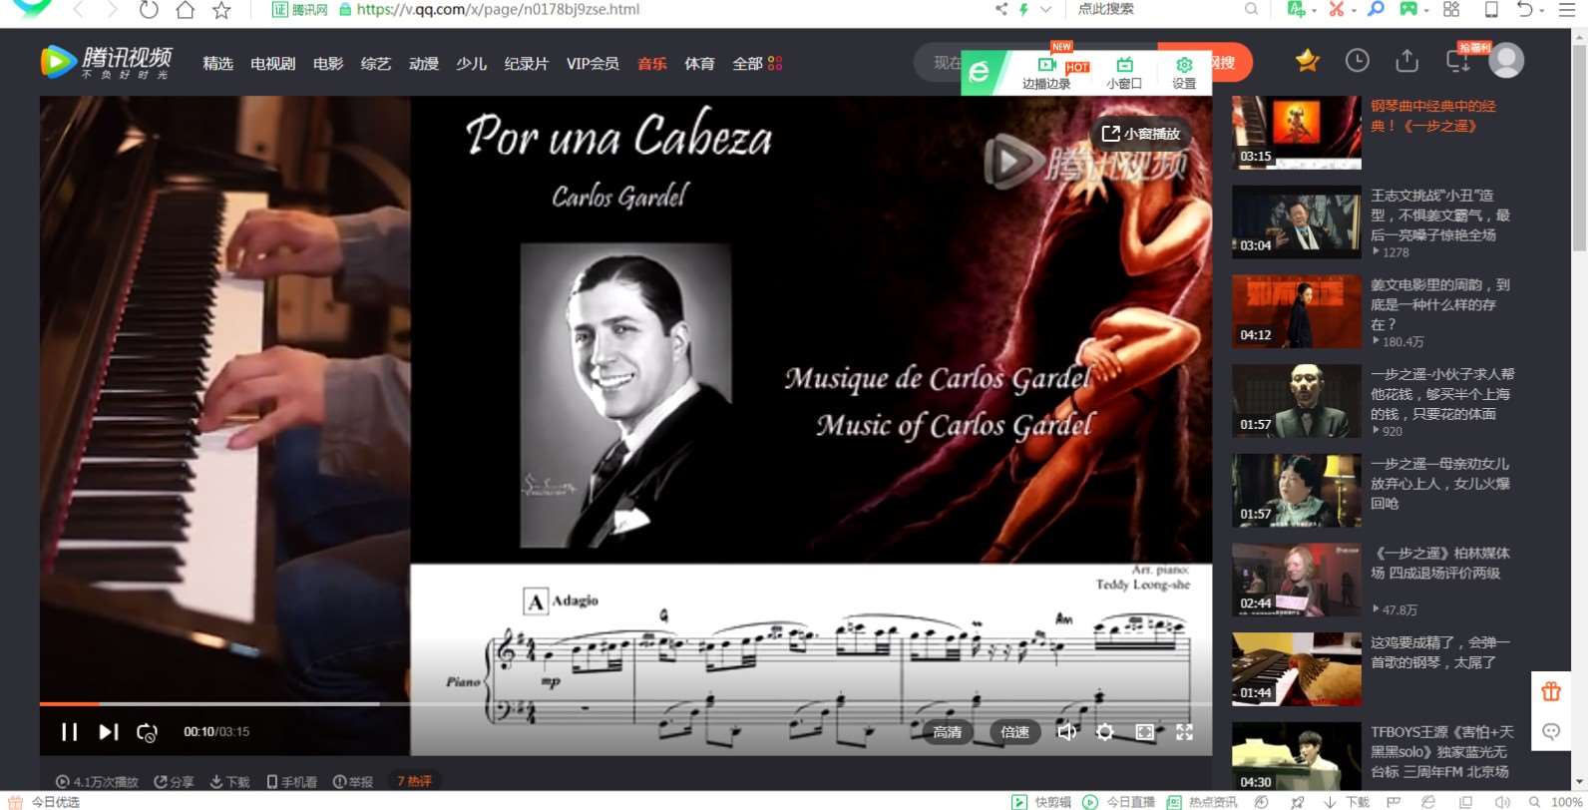Screen dimensions: 1596x810
Task: Open the download client icon
Action: click(1457, 62)
